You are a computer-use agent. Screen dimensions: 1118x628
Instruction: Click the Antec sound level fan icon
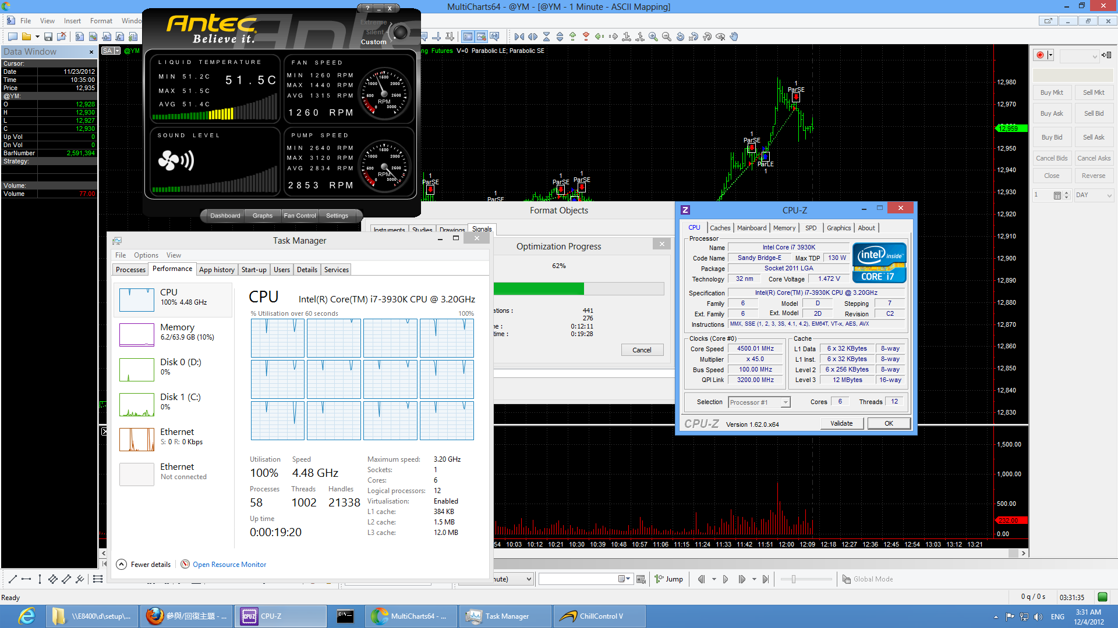pyautogui.click(x=176, y=160)
